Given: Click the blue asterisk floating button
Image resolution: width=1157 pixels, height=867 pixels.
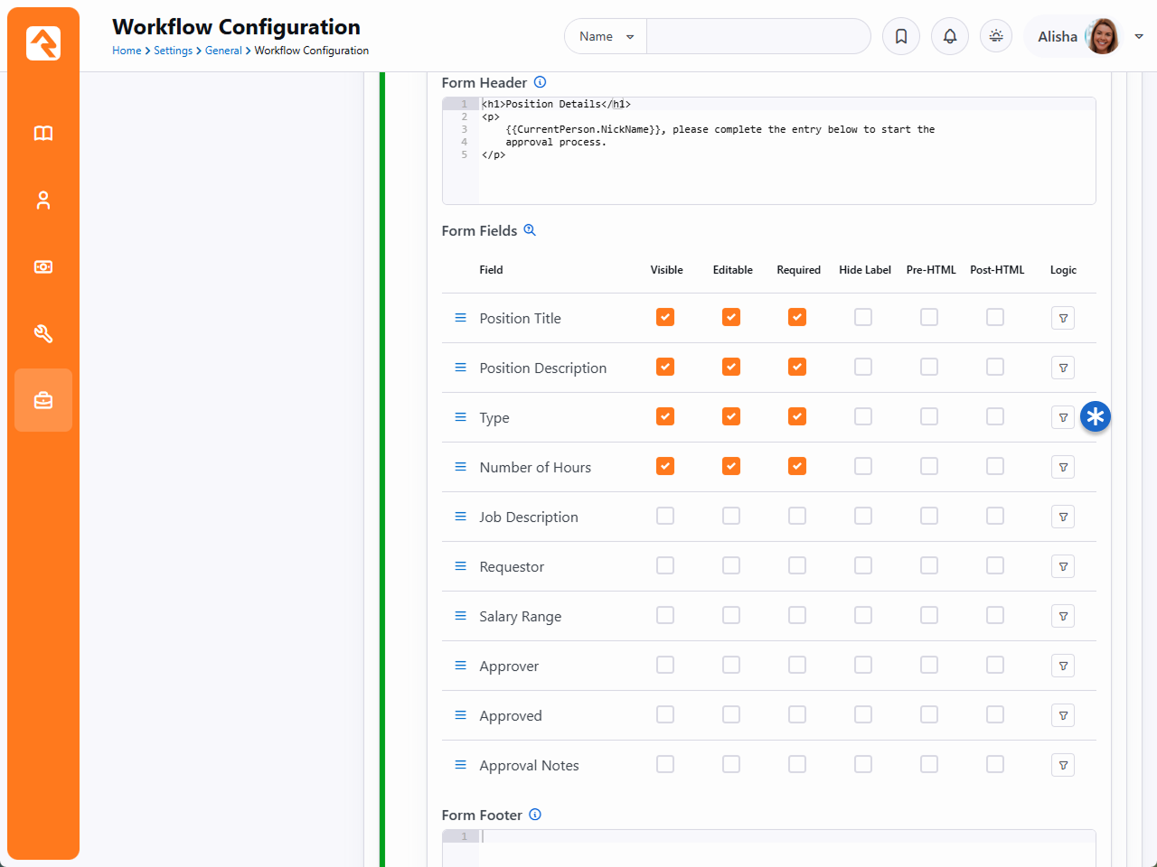Looking at the screenshot, I should [x=1096, y=416].
